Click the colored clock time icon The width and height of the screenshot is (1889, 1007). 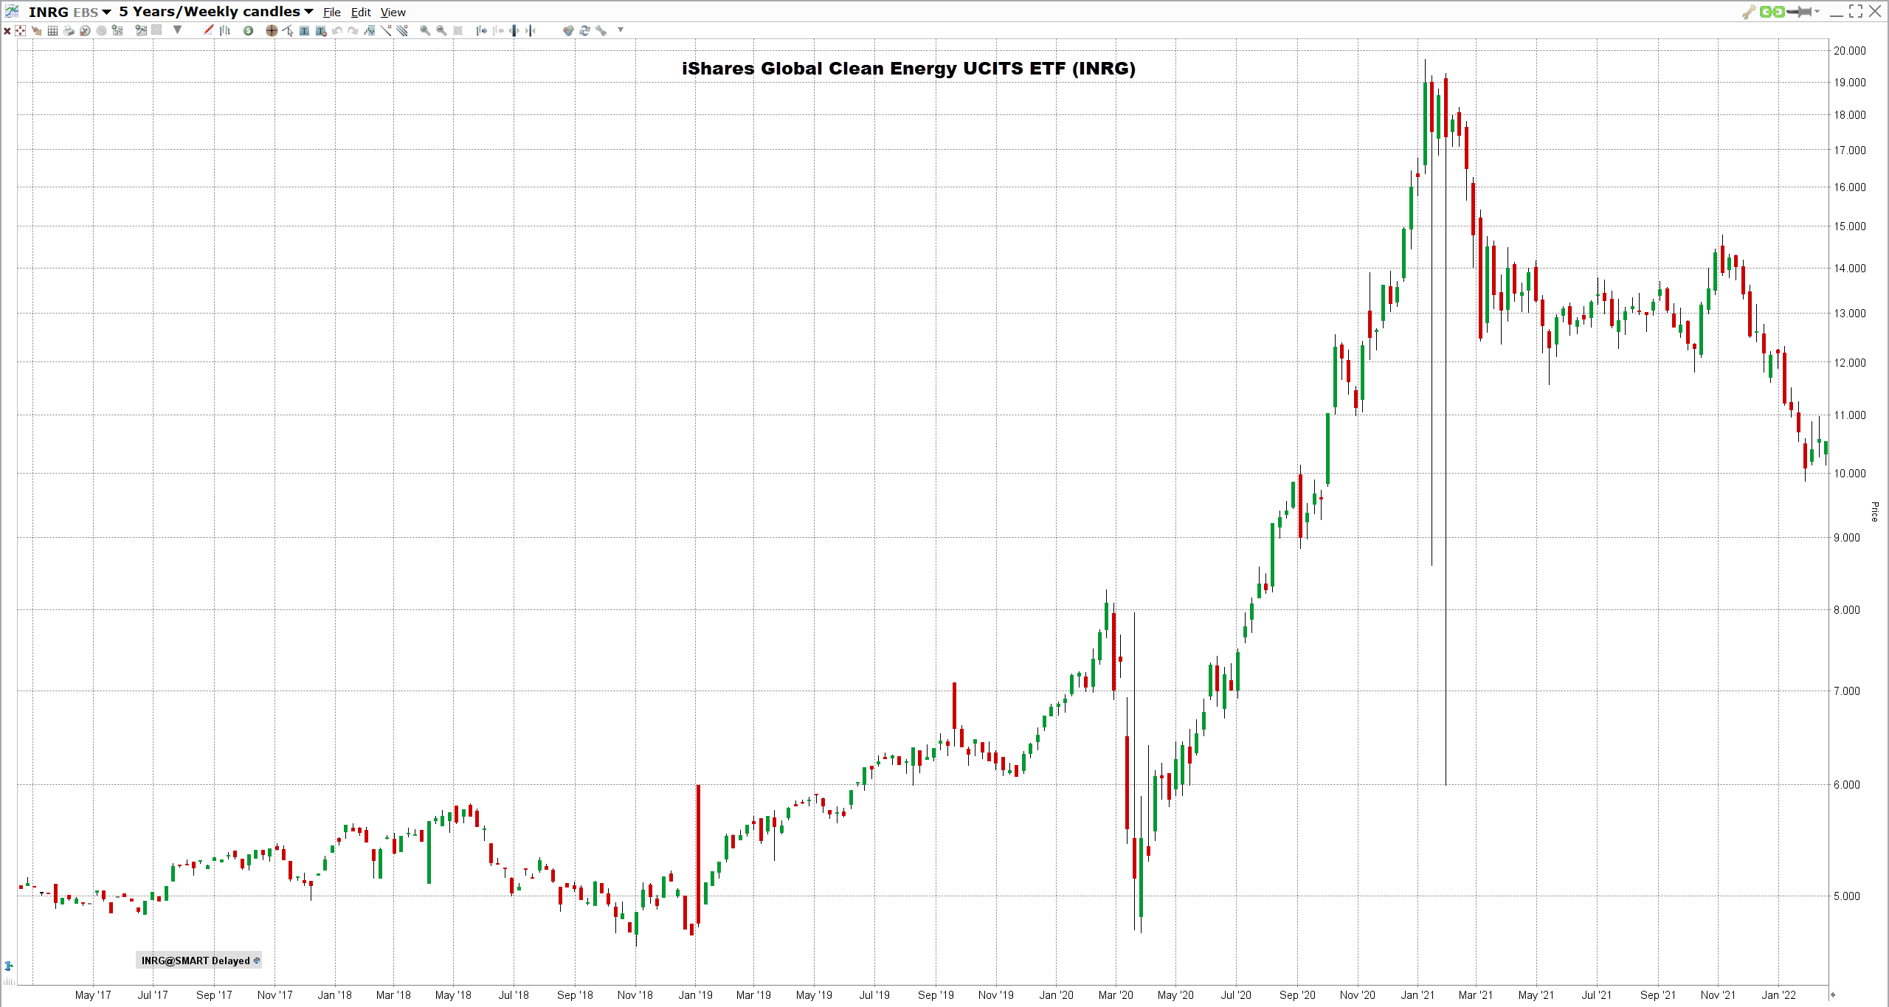click(85, 31)
